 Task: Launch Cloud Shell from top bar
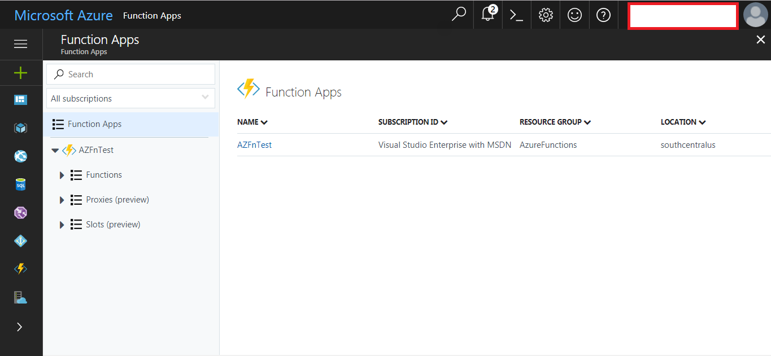point(516,15)
